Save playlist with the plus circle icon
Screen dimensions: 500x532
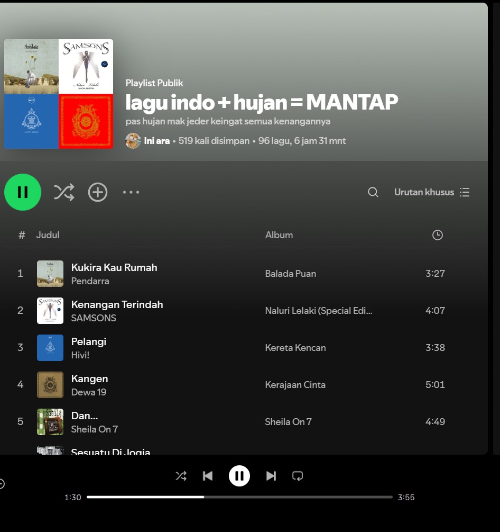pos(98,192)
